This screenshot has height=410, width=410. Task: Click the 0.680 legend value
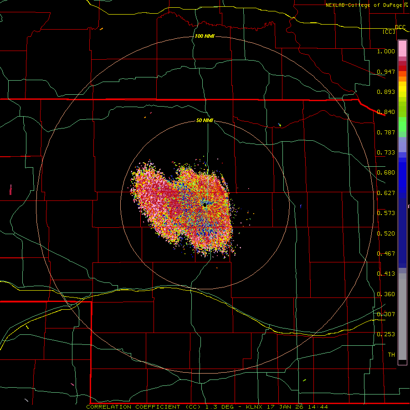(386, 173)
